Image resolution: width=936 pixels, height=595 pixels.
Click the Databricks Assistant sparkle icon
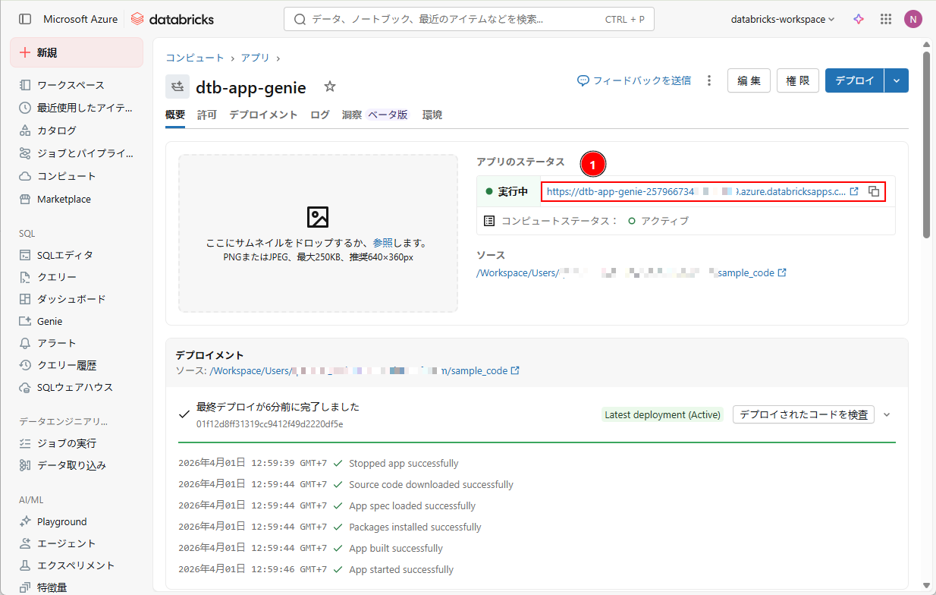859,19
